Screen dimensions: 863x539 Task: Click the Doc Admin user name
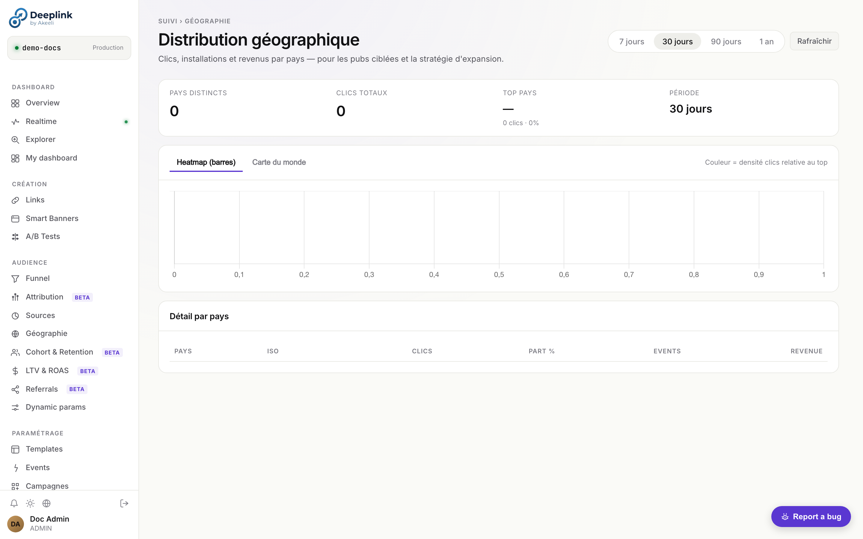tap(49, 519)
